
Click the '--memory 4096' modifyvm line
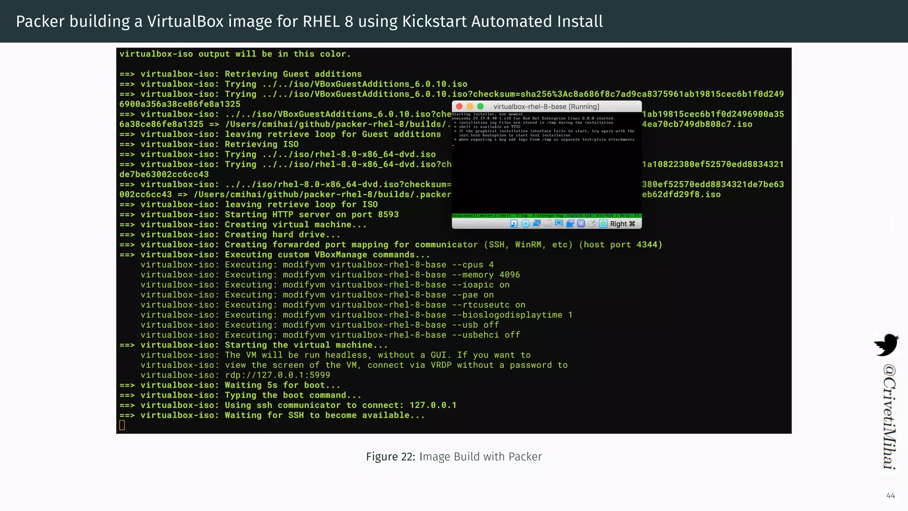point(330,275)
